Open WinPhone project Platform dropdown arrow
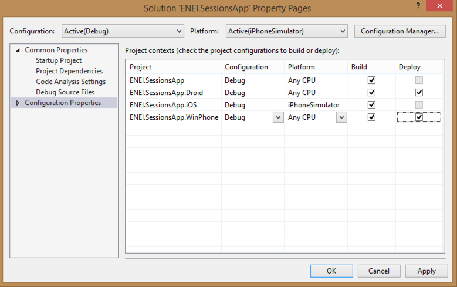 click(341, 117)
